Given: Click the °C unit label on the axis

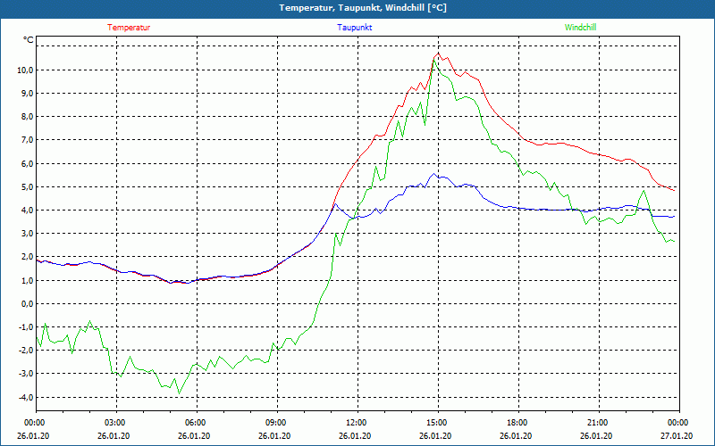Looking at the screenshot, I should coord(29,40).
